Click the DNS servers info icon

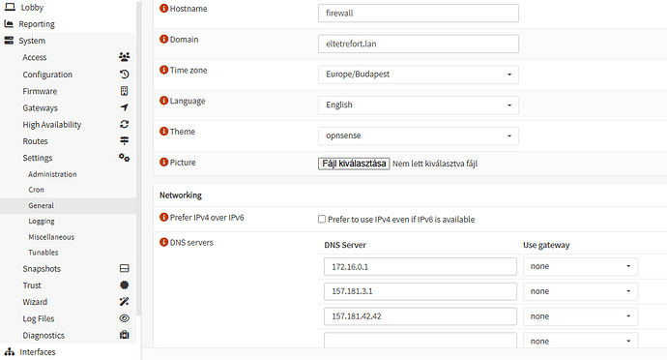click(x=163, y=242)
